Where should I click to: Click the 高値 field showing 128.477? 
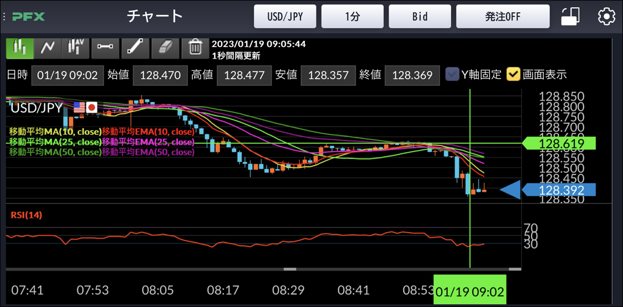tap(244, 75)
